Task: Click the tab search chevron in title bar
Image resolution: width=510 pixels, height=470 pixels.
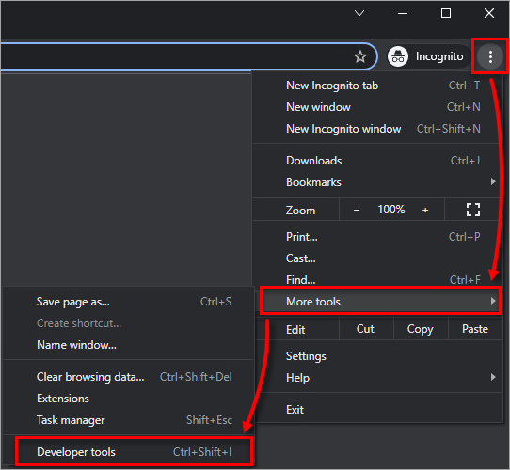Action: point(359,13)
